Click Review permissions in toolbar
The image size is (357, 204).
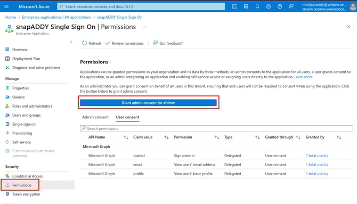(125, 43)
